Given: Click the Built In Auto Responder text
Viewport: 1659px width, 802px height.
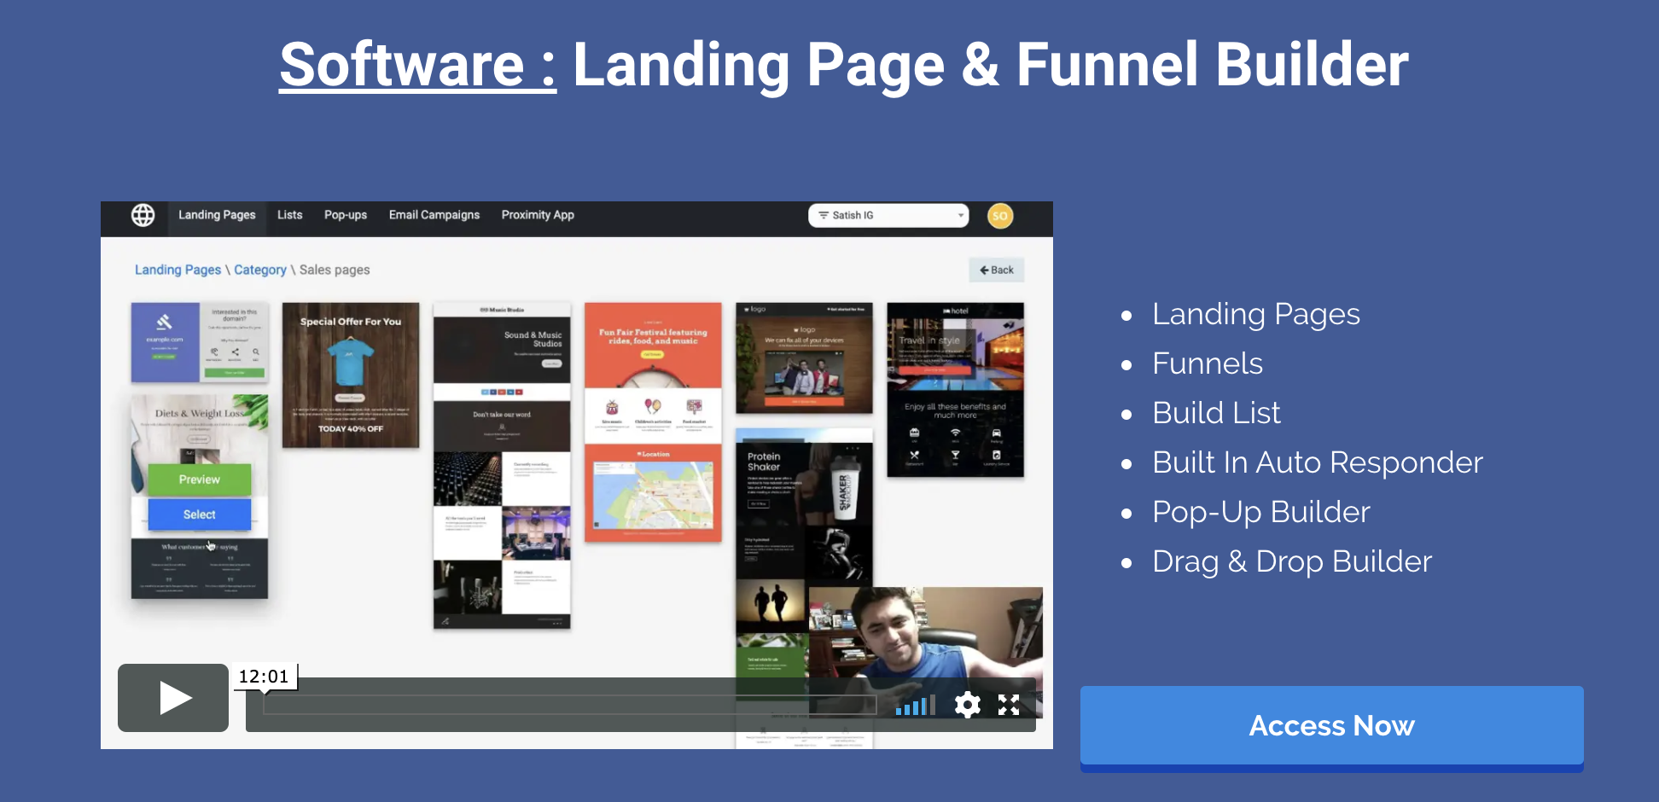Looking at the screenshot, I should (x=1318, y=462).
